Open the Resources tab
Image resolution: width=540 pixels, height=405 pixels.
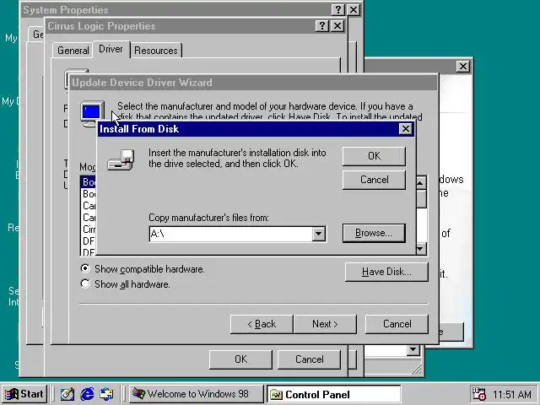[x=156, y=51]
